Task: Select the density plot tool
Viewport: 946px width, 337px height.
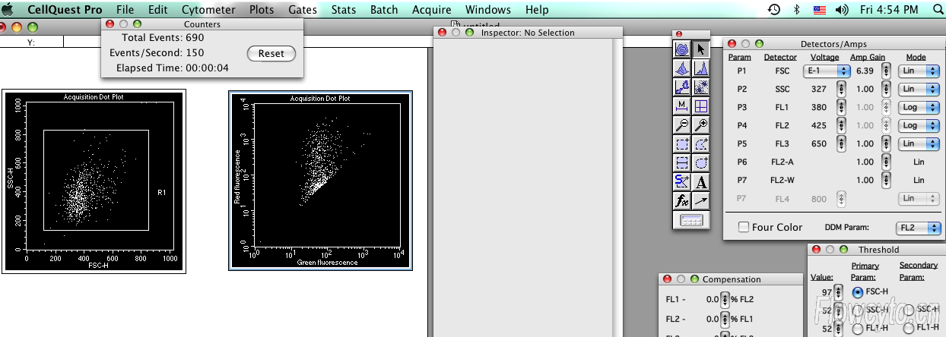Action: coord(683,87)
